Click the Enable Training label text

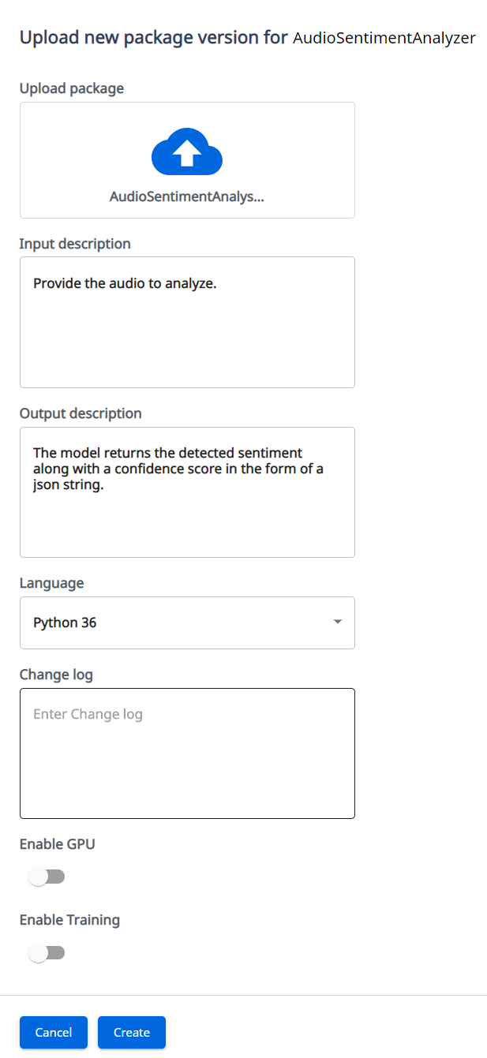(69, 920)
